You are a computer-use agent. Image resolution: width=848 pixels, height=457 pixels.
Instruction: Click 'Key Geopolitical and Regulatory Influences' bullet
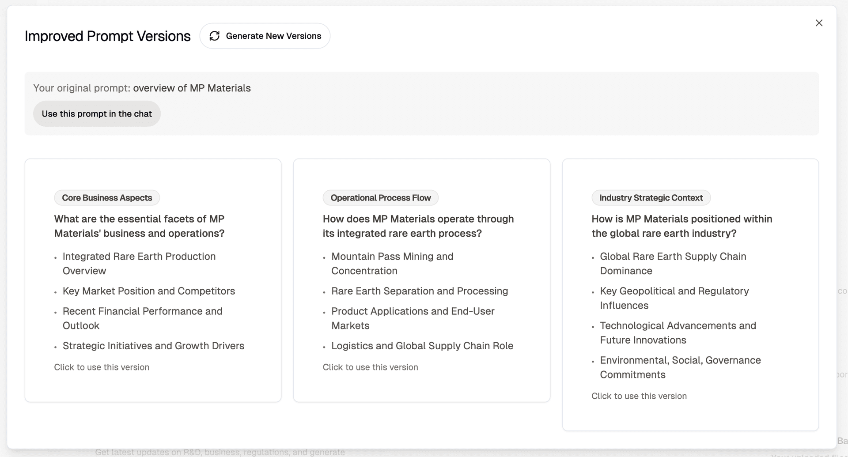tap(674, 298)
